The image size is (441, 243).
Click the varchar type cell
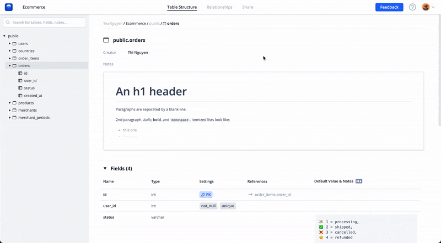[x=158, y=217]
